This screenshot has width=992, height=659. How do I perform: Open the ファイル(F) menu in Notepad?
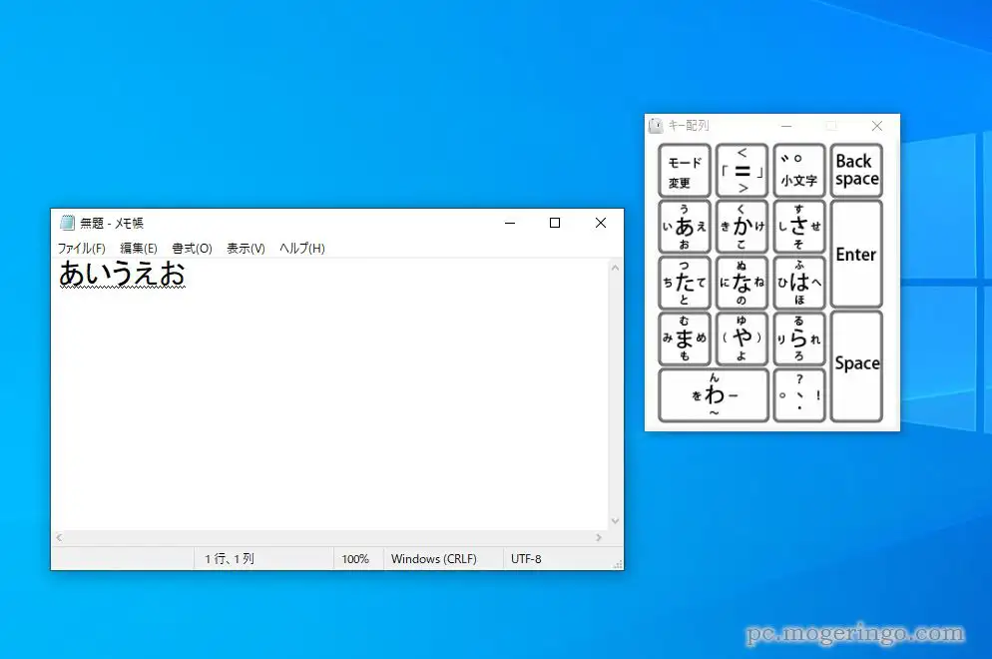[82, 249]
